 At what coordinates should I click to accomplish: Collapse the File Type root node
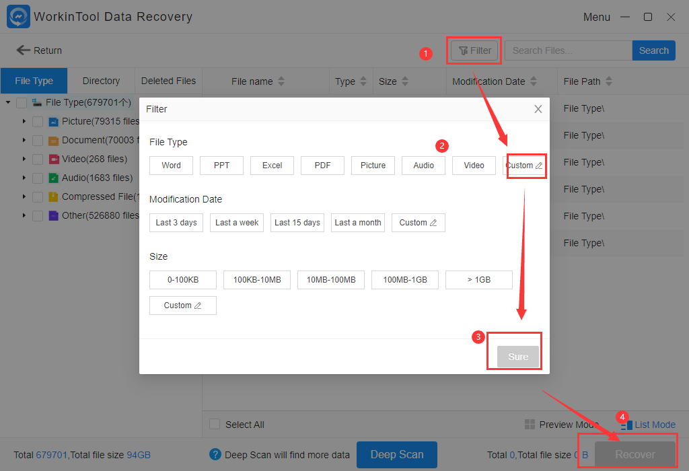pyautogui.click(x=8, y=102)
